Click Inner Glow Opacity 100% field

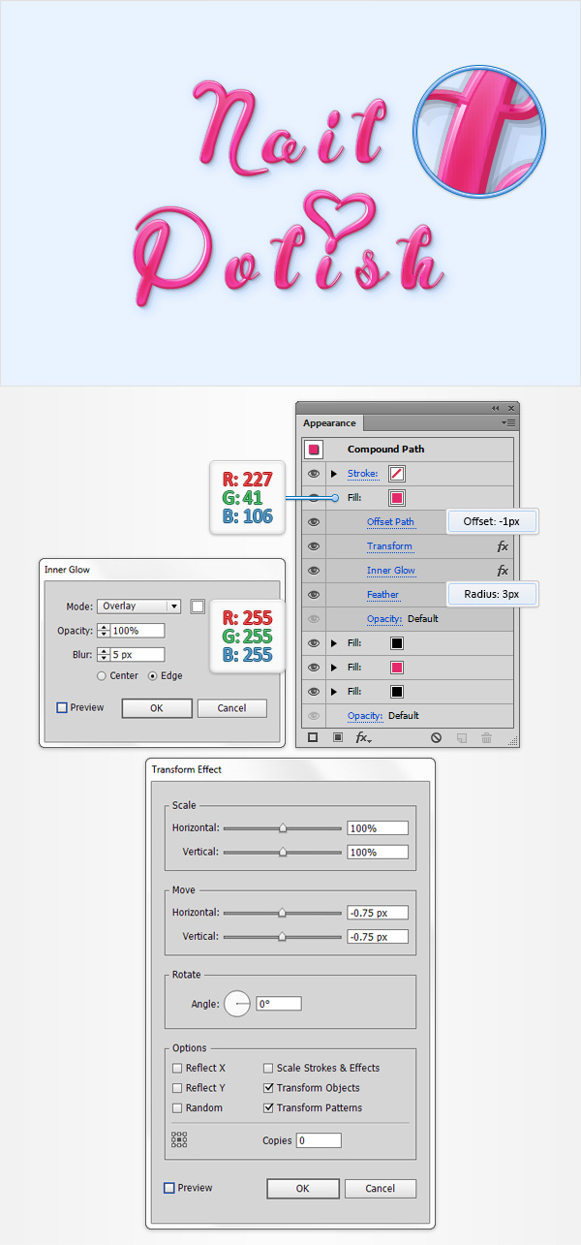click(x=138, y=631)
